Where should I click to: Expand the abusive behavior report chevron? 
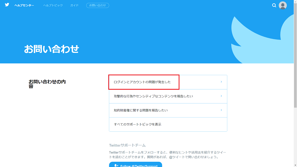(x=221, y=96)
